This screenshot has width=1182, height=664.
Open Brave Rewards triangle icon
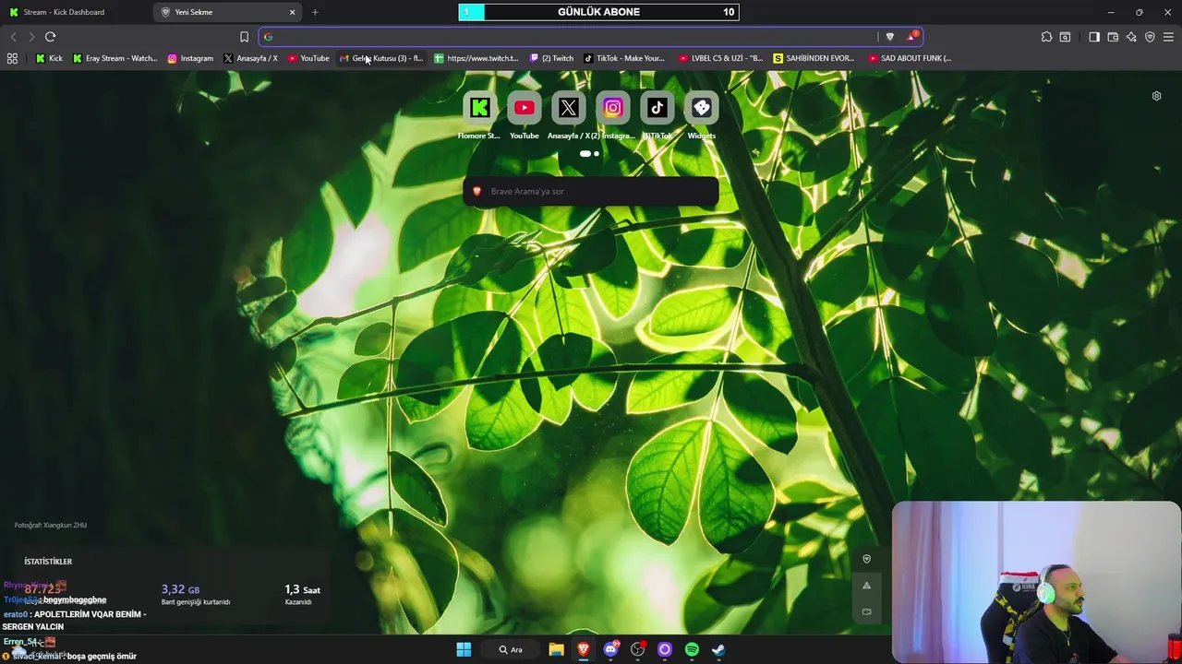[x=911, y=37]
